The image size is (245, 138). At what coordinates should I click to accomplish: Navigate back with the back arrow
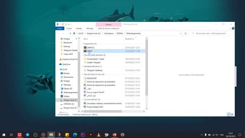[x=59, y=33]
